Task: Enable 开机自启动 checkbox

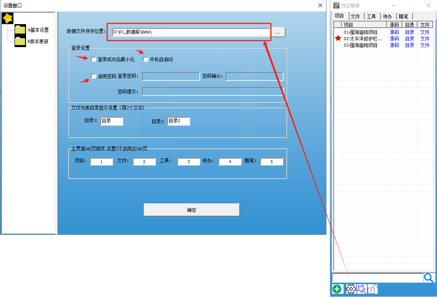Action: [x=145, y=59]
